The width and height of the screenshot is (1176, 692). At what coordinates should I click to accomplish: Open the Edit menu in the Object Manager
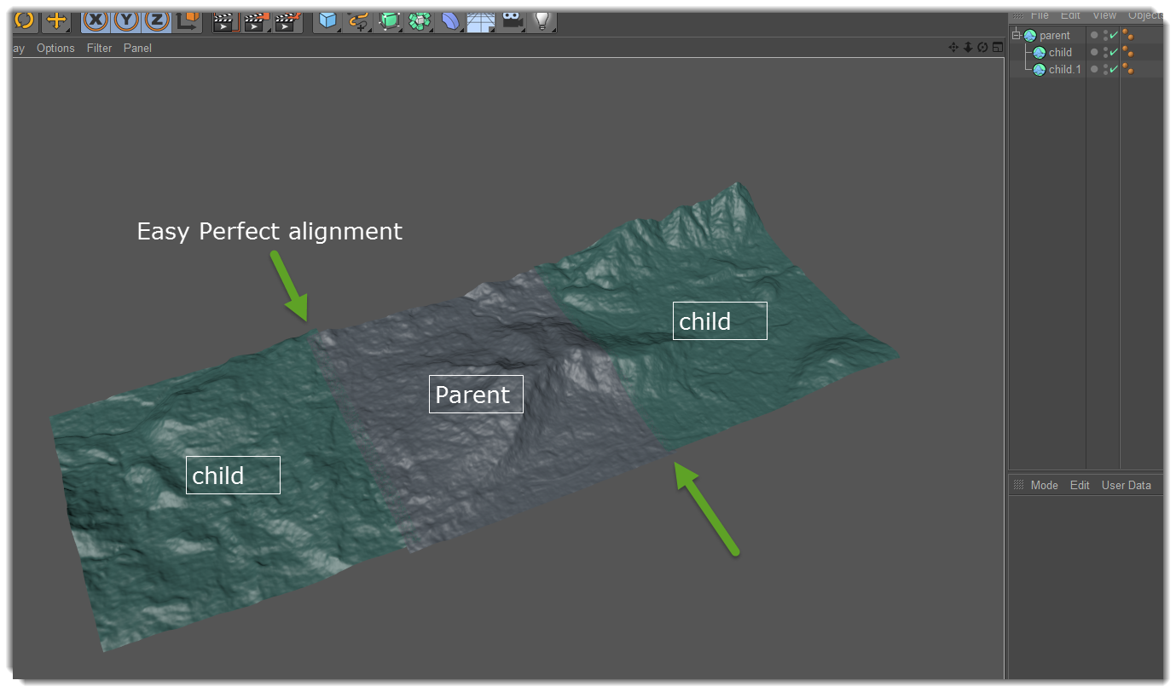click(x=1070, y=14)
